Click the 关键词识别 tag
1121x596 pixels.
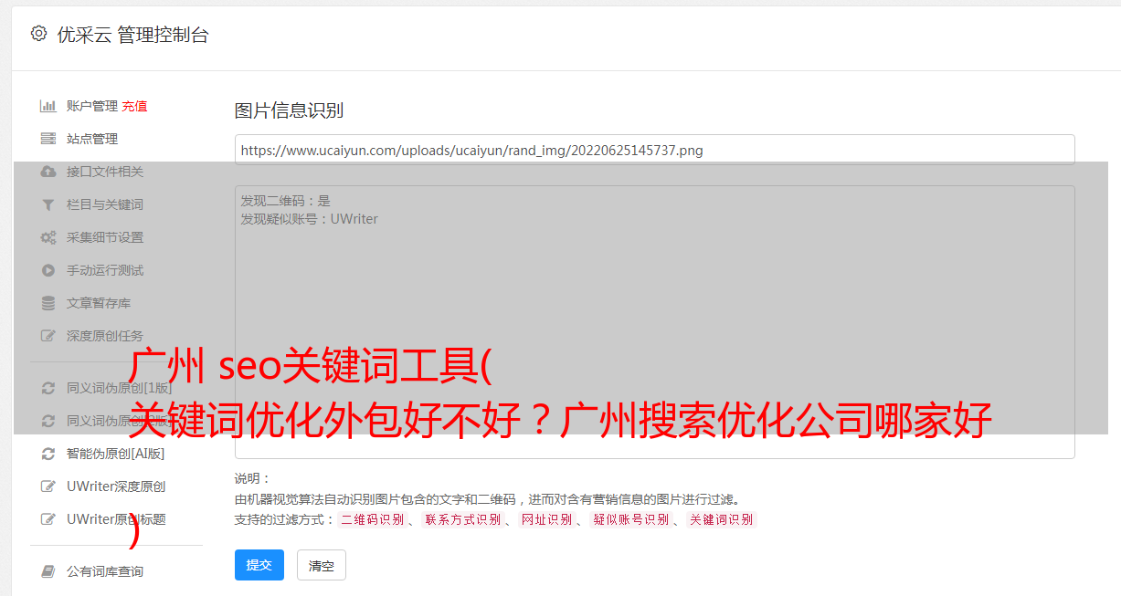(722, 519)
